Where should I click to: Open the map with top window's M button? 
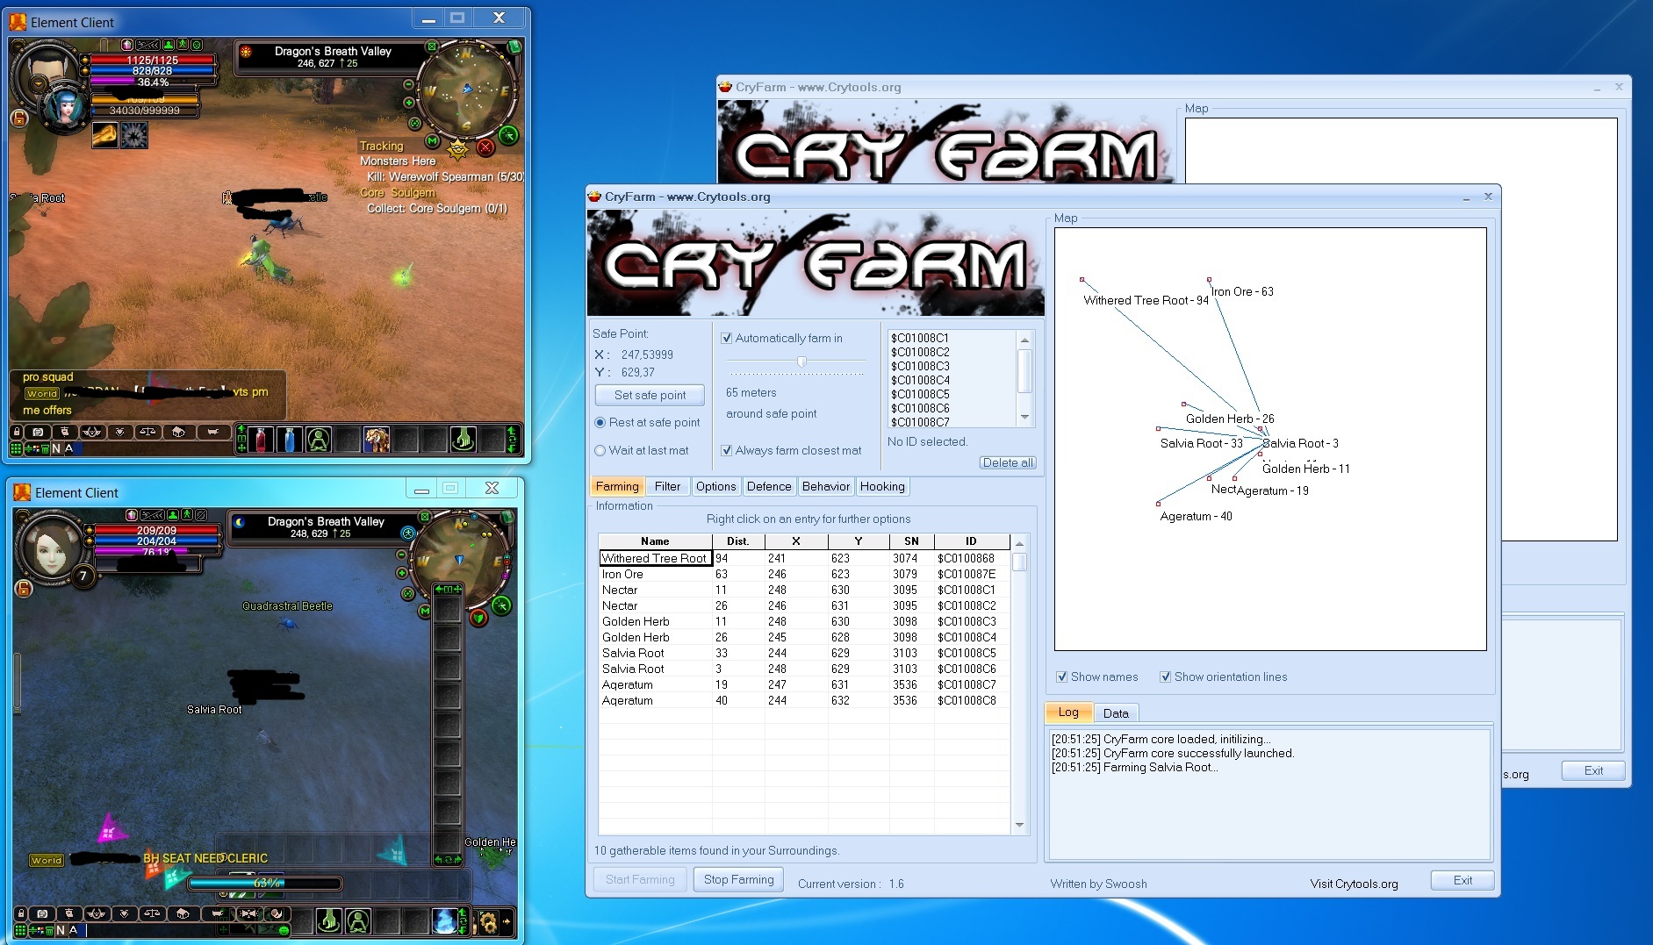tap(433, 141)
